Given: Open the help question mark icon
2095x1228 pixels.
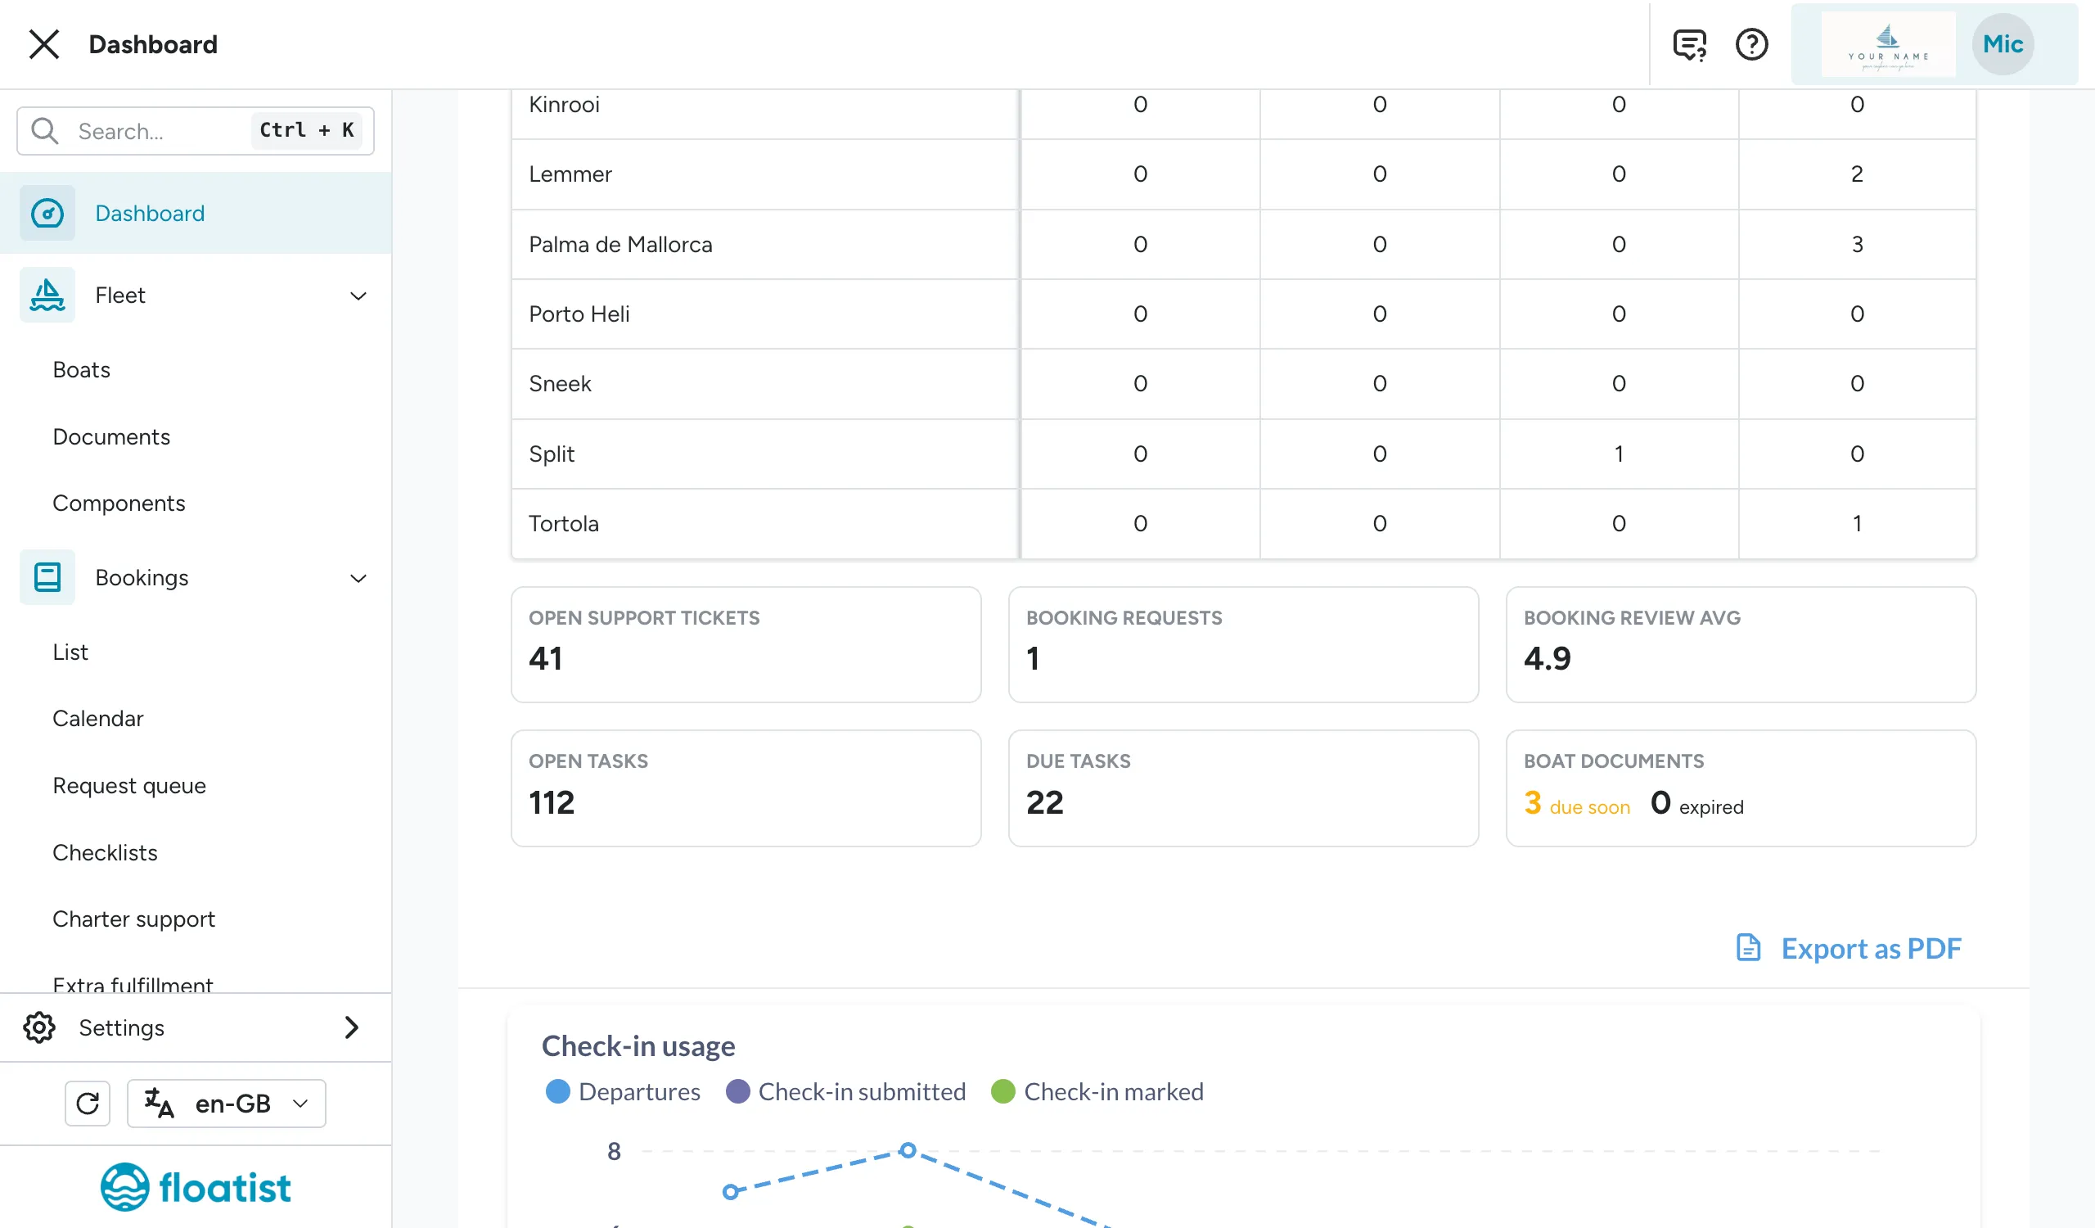Looking at the screenshot, I should [1751, 44].
